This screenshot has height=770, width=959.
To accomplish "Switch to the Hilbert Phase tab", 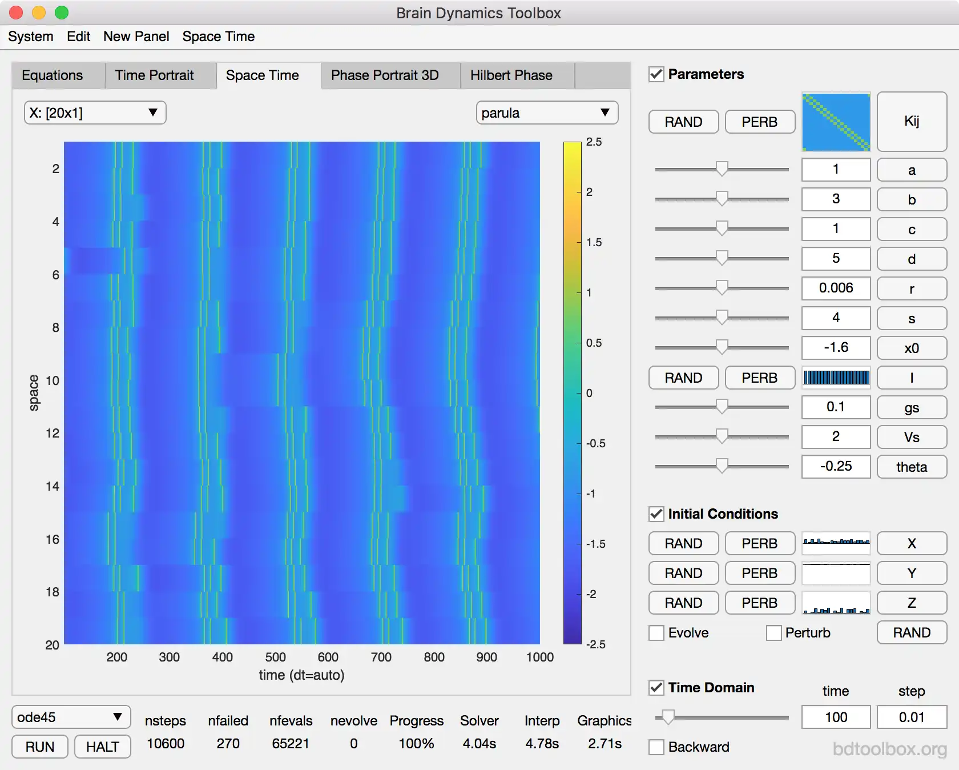I will point(511,75).
